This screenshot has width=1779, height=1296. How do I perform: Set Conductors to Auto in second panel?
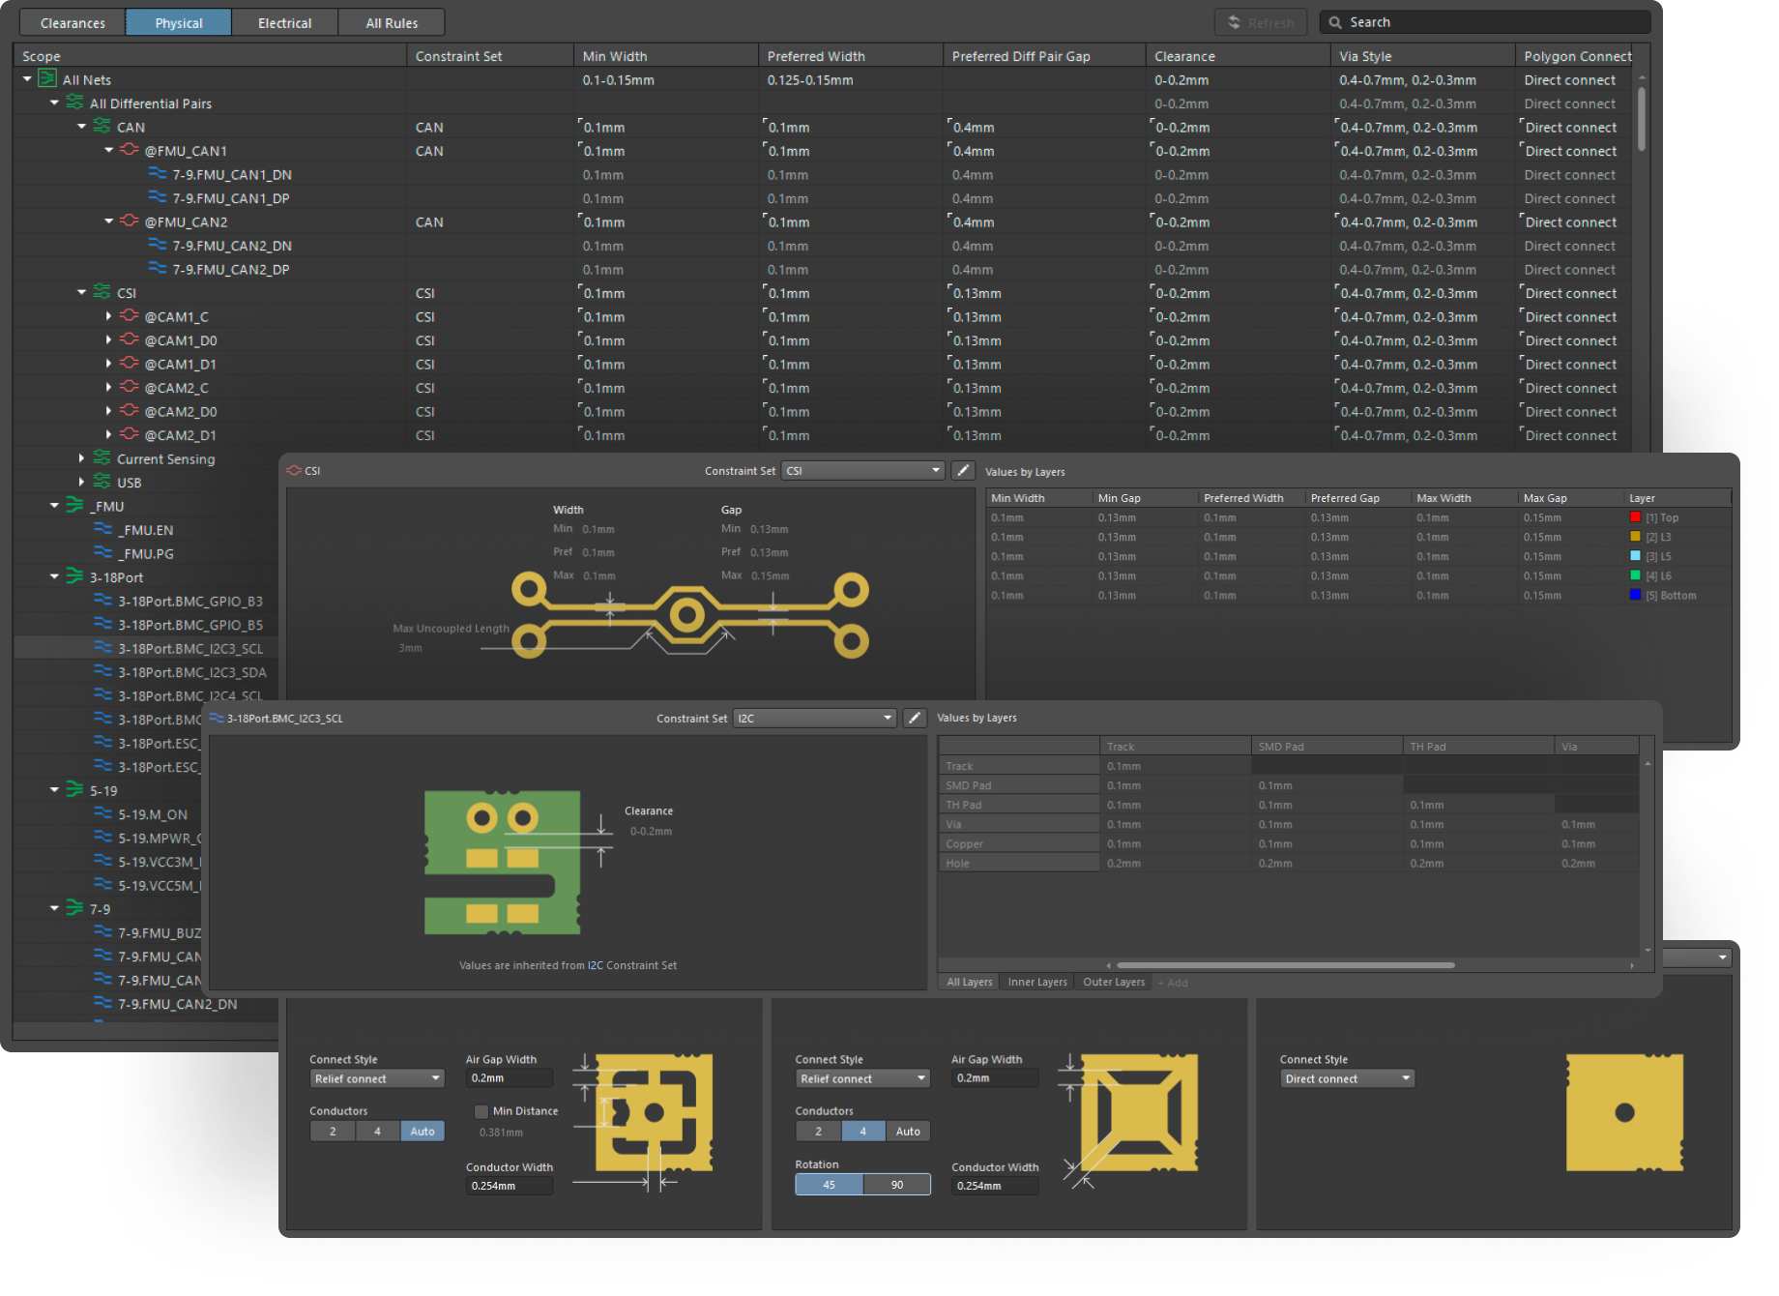[907, 1132]
